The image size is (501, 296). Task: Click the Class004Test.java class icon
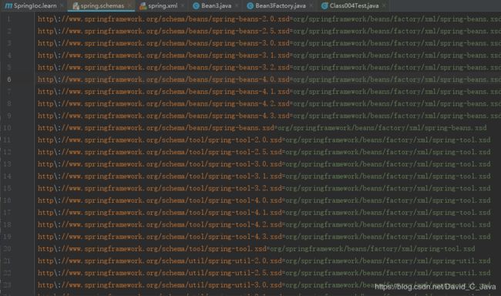(x=324, y=5)
